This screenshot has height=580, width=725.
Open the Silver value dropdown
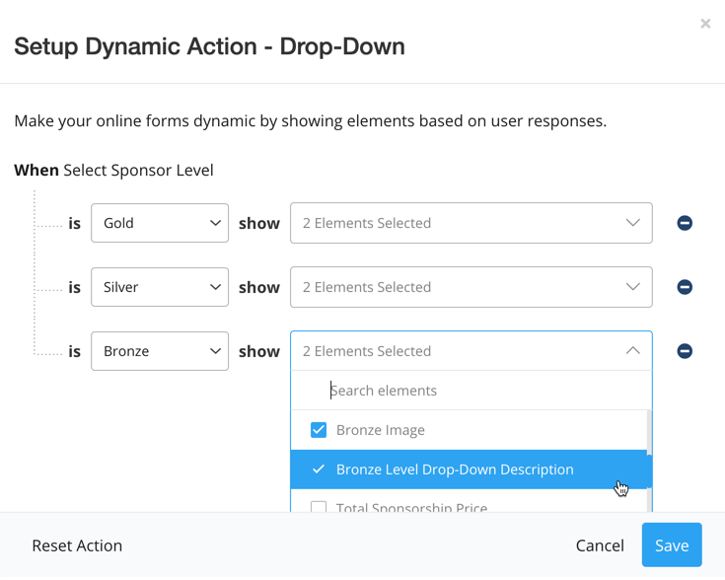pyautogui.click(x=160, y=287)
